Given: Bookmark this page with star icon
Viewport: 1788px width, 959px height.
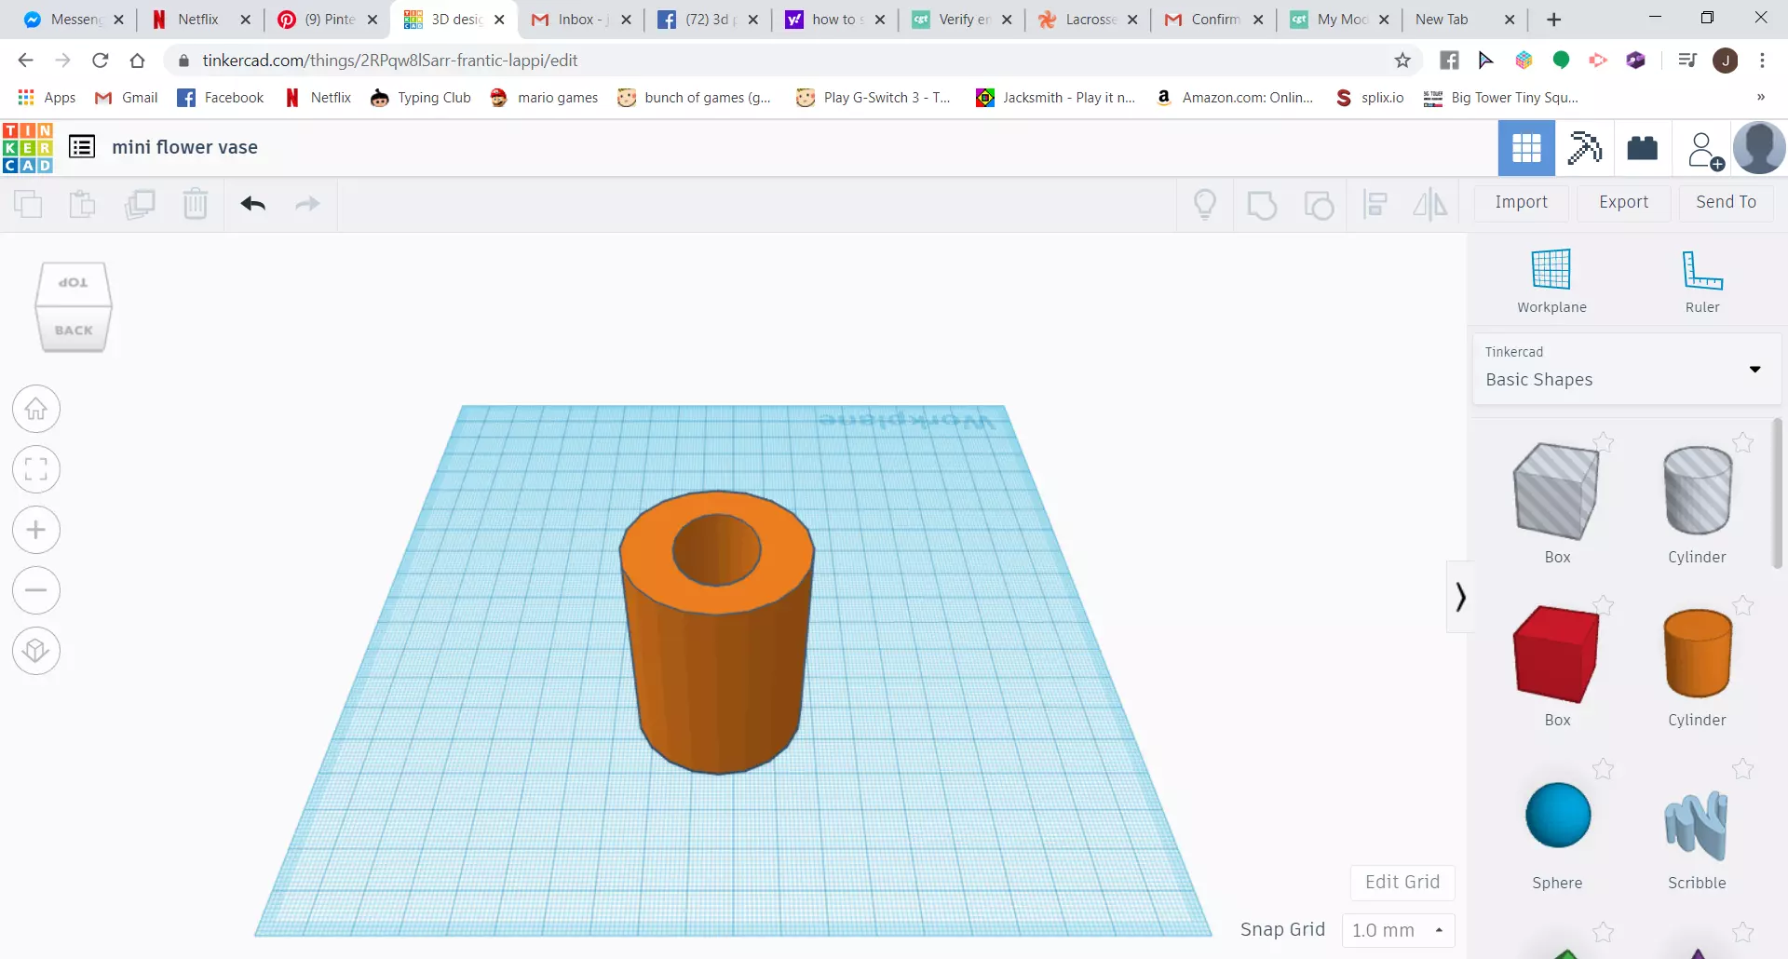Looking at the screenshot, I should coord(1402,61).
